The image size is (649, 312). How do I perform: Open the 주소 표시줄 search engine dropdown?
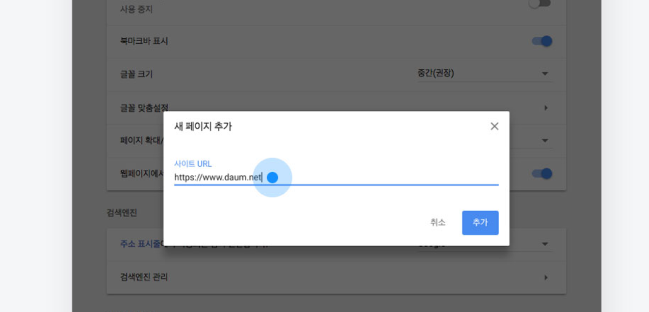[545, 244]
